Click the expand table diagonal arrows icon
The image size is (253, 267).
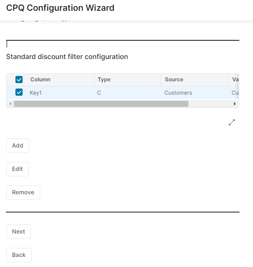point(232,122)
